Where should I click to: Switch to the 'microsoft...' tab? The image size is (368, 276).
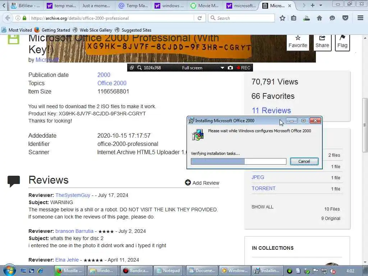pos(241,6)
